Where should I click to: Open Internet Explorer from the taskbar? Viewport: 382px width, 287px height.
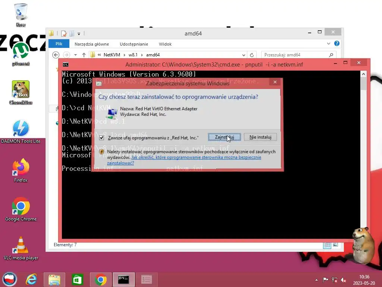coord(32,280)
